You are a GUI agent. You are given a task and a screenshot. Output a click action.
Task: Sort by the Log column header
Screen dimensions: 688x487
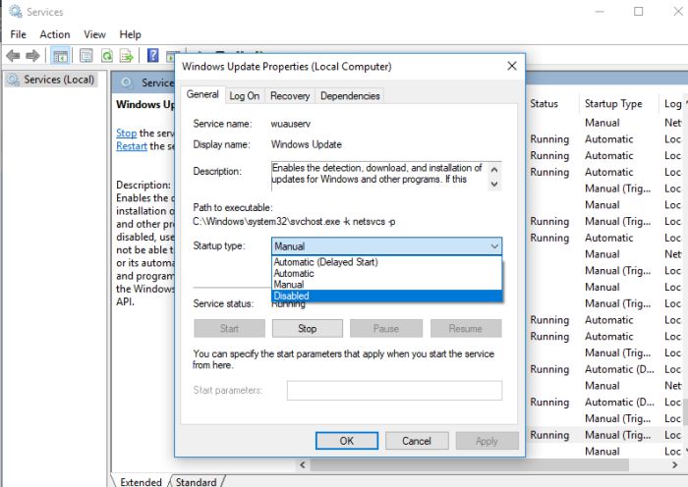pyautogui.click(x=672, y=104)
